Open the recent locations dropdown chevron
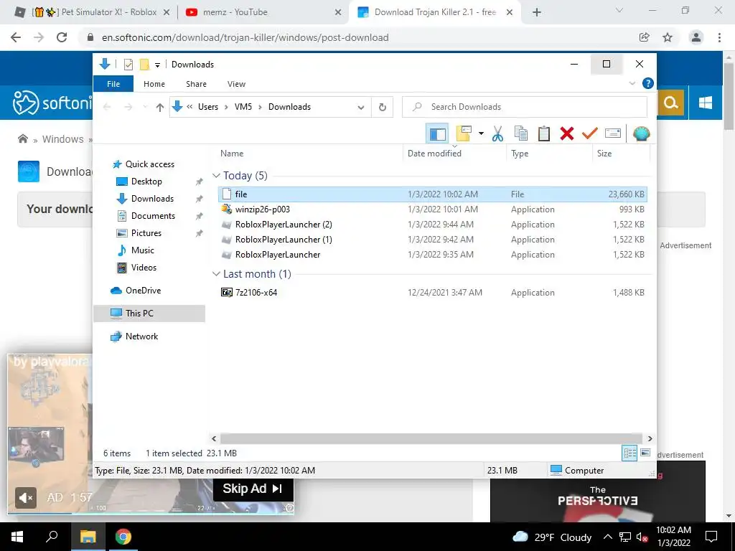This screenshot has height=551, width=735. tap(145, 108)
